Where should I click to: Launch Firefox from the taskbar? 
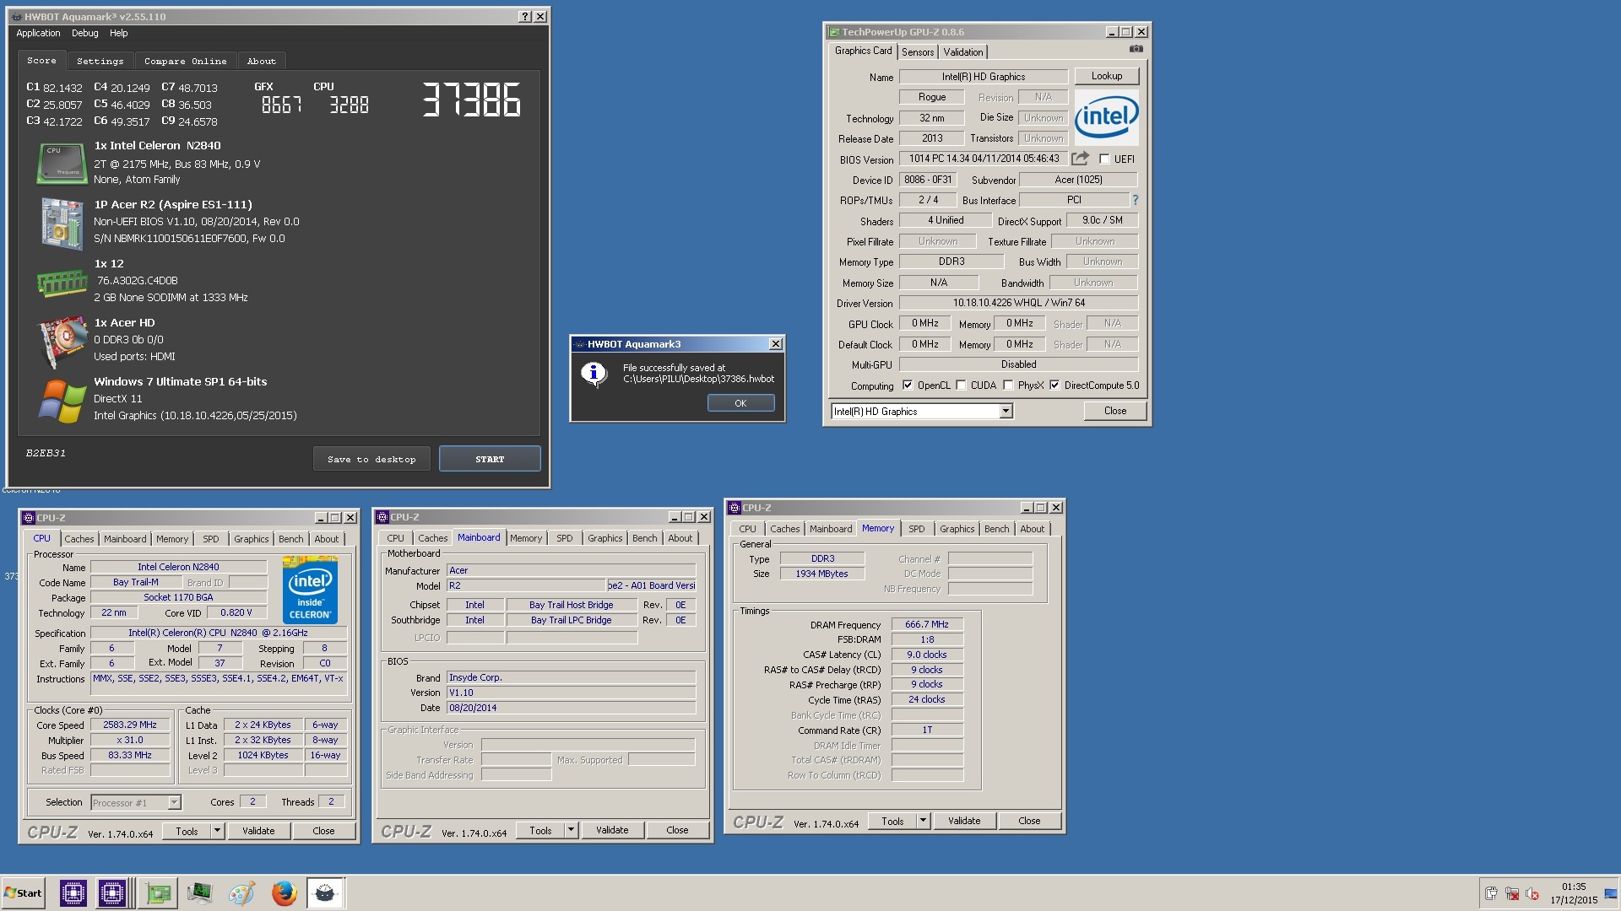tap(284, 892)
